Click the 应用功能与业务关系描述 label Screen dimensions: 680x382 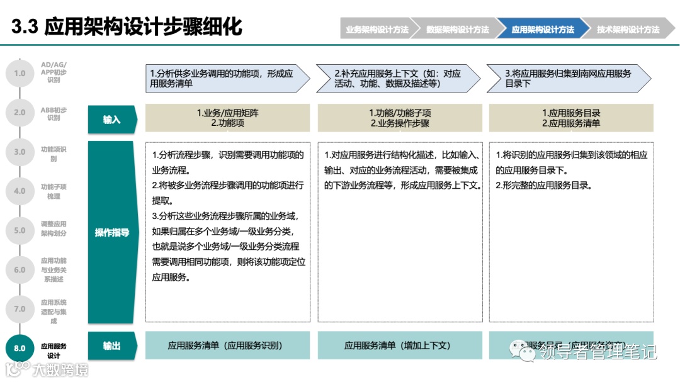pyautogui.click(x=54, y=270)
